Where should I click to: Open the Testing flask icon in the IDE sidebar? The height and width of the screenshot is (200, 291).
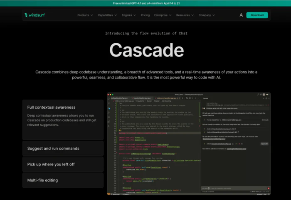tap(109, 126)
